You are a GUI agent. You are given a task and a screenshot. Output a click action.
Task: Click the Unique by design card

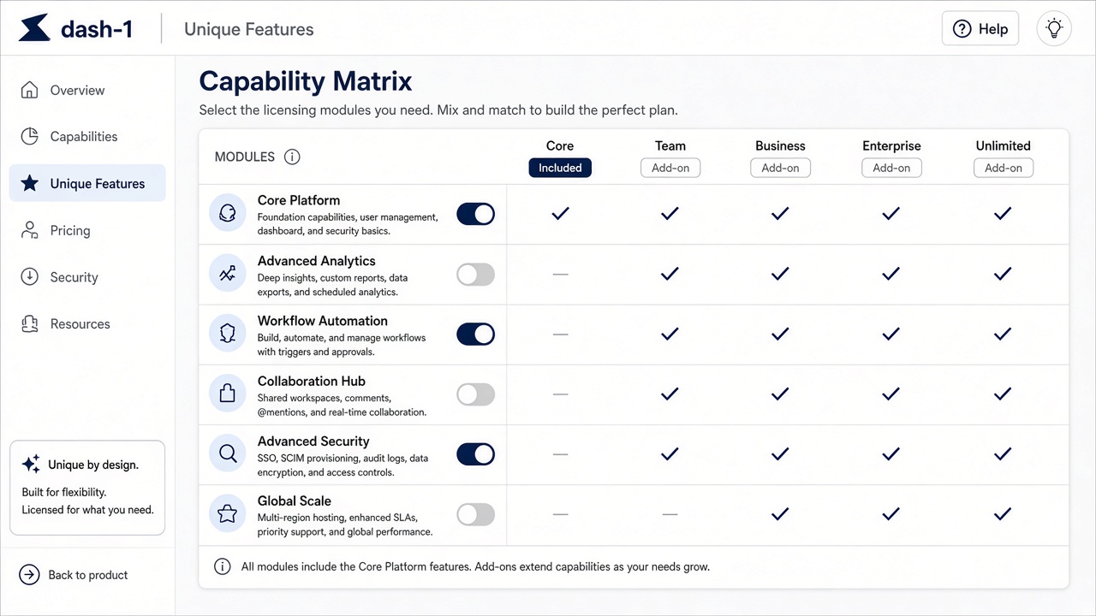pos(87,488)
